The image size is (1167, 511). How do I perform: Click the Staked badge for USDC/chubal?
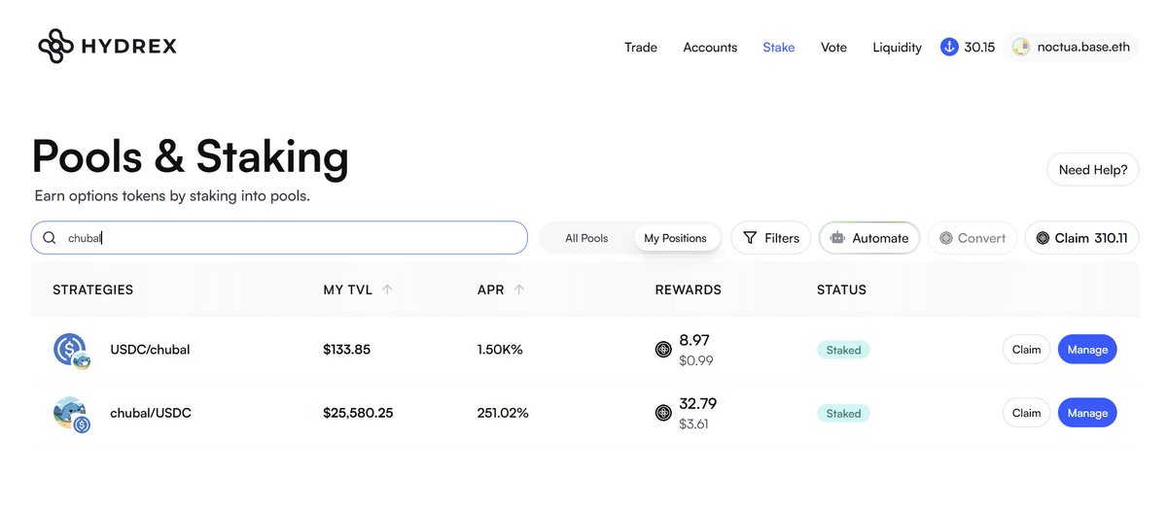843,350
